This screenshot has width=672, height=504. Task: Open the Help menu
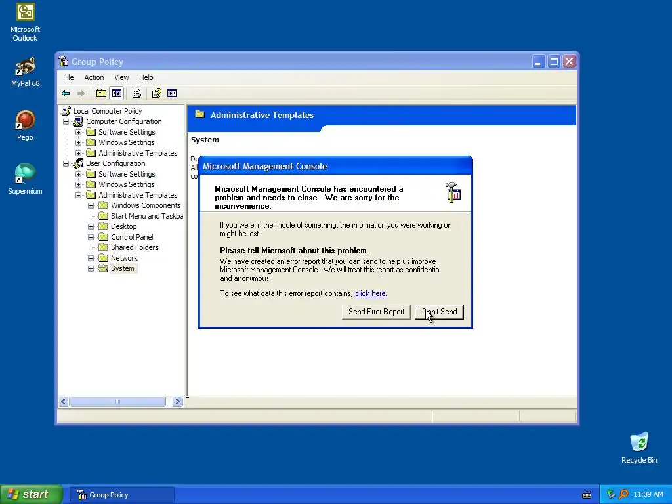(146, 77)
